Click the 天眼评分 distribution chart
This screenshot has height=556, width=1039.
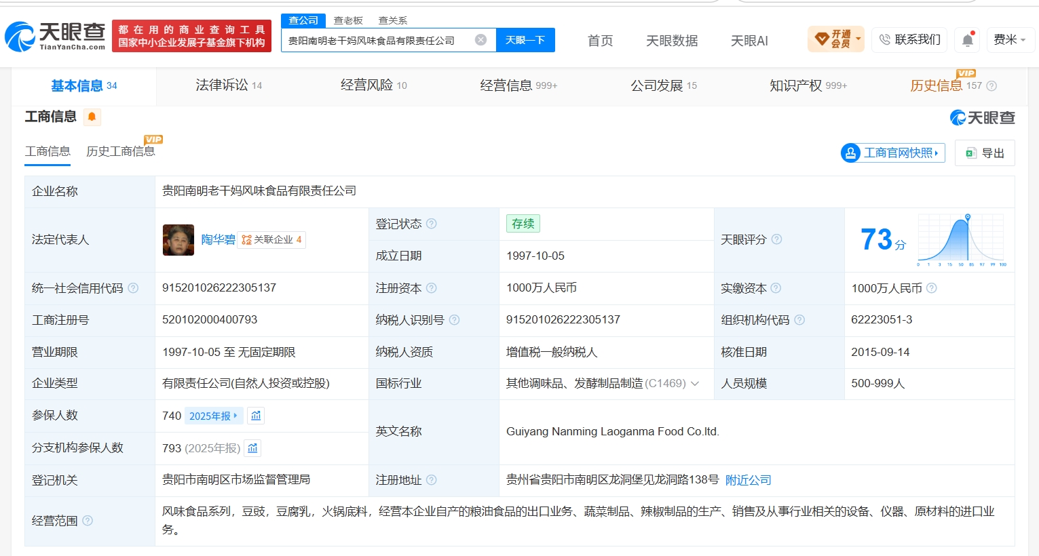pos(962,239)
